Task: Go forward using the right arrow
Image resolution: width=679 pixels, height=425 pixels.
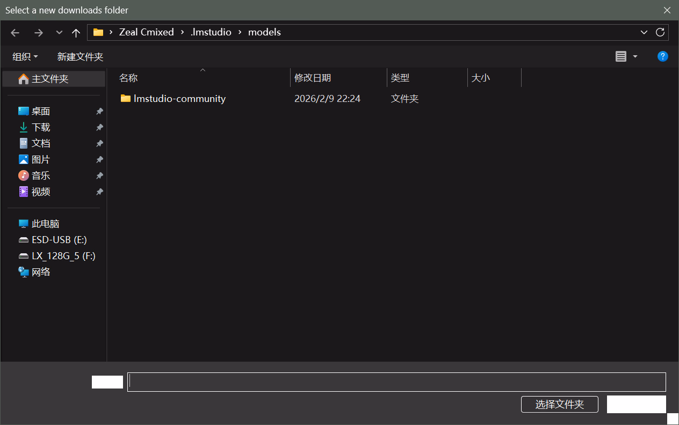Action: tap(39, 33)
